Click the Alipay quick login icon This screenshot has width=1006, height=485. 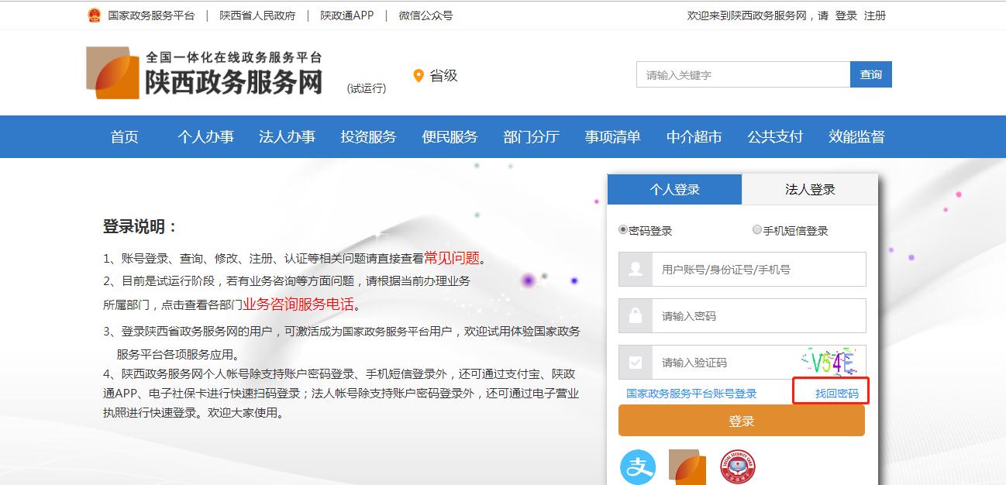click(x=637, y=467)
